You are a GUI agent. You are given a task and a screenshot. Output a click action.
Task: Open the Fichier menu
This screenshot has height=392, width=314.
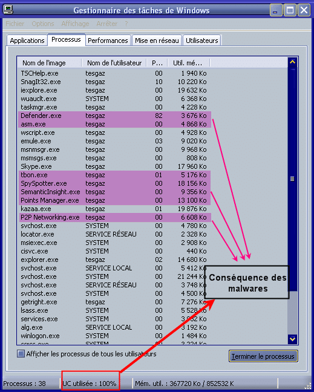[15, 24]
